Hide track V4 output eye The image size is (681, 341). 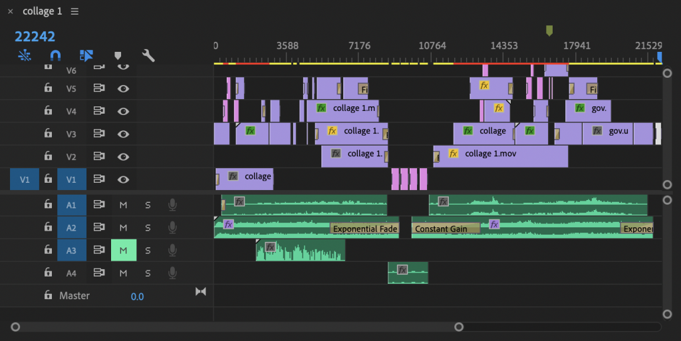(x=123, y=111)
